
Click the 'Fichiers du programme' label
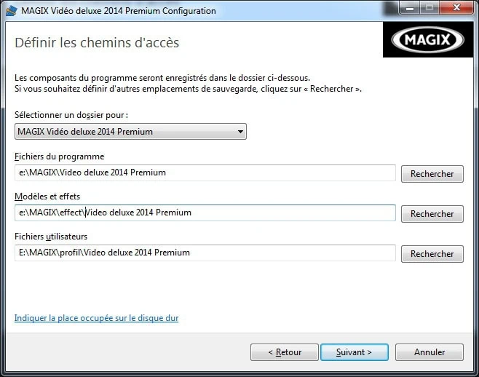(x=59, y=156)
